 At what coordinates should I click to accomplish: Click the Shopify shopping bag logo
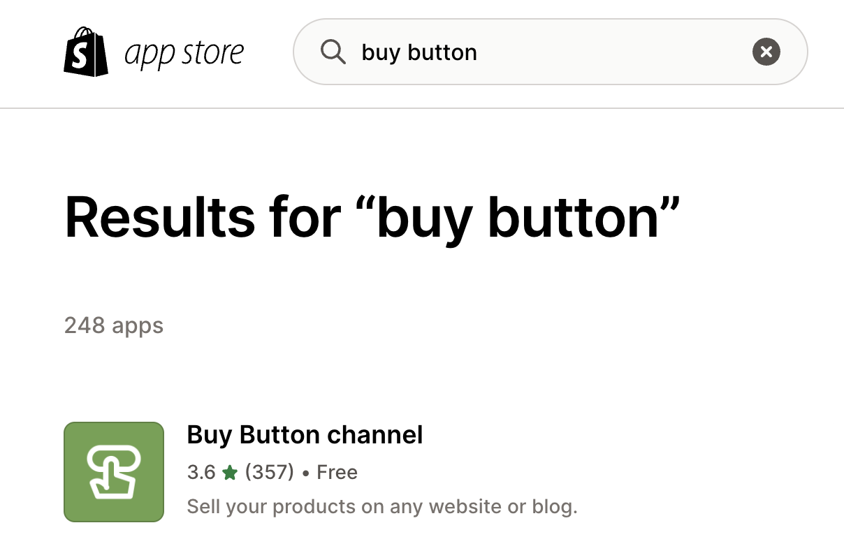pyautogui.click(x=86, y=52)
